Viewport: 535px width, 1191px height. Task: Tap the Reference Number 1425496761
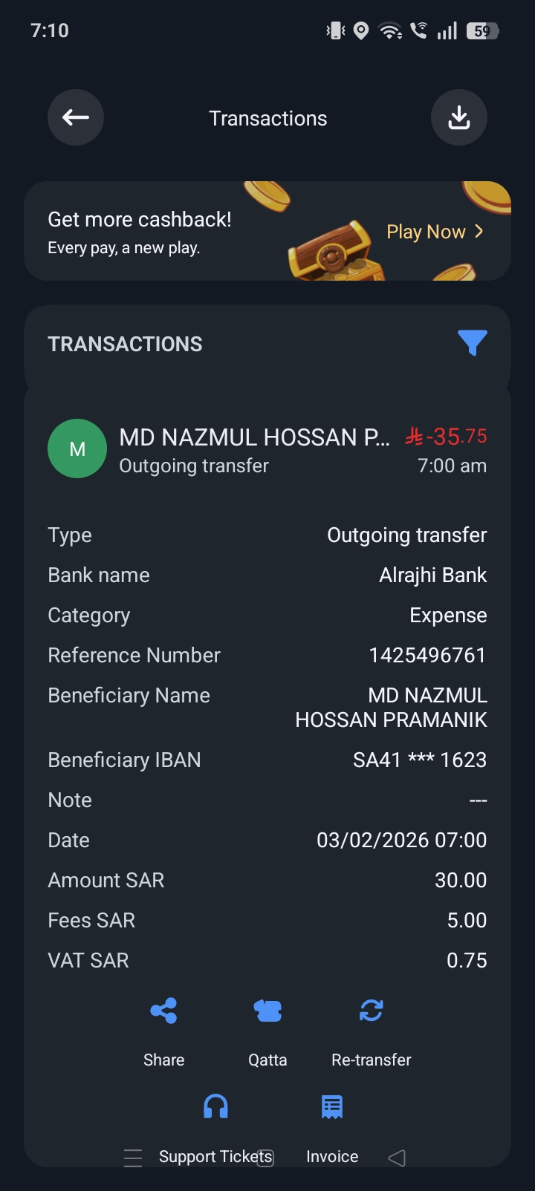point(427,655)
